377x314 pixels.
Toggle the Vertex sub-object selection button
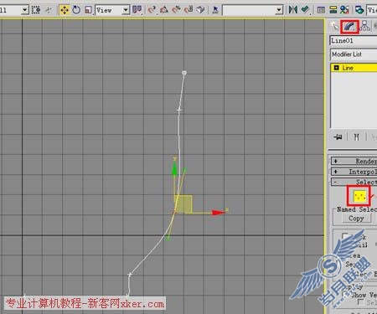point(359,196)
